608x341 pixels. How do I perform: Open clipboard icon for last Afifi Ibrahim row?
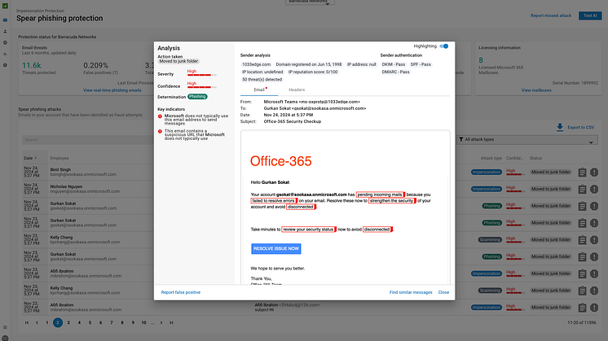pos(582,308)
